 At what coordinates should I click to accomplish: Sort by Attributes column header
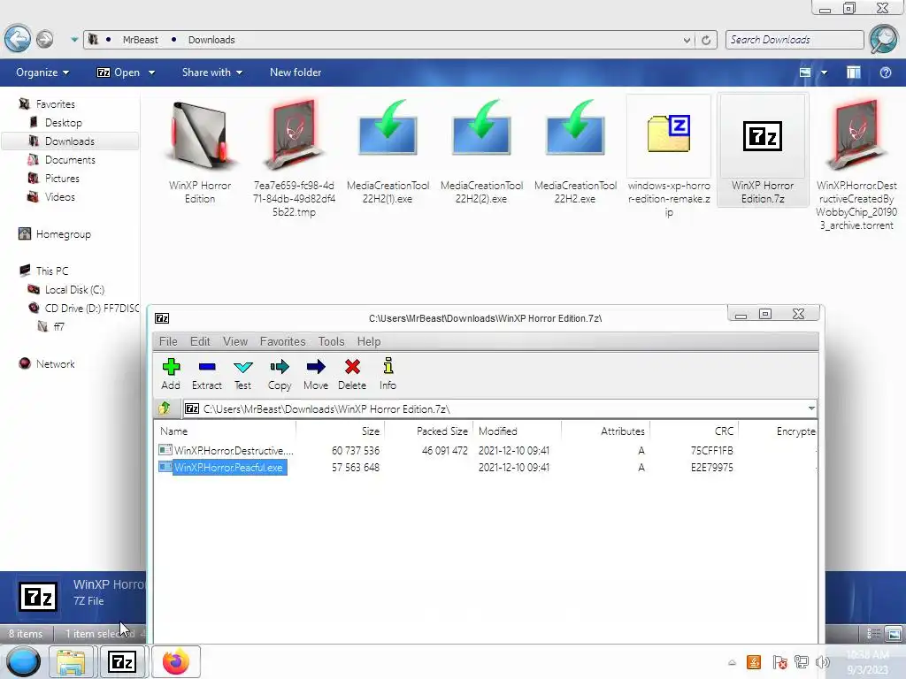click(x=605, y=431)
